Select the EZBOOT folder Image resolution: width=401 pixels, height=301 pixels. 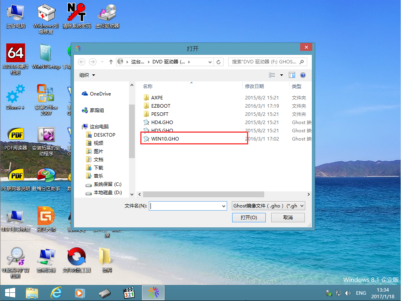161,106
